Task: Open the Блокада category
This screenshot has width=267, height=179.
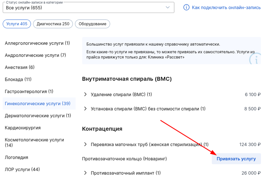Action: tap(18, 80)
